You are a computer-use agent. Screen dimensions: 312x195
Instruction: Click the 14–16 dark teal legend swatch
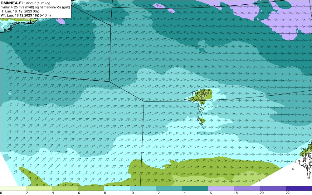pyautogui.click(x=195, y=188)
